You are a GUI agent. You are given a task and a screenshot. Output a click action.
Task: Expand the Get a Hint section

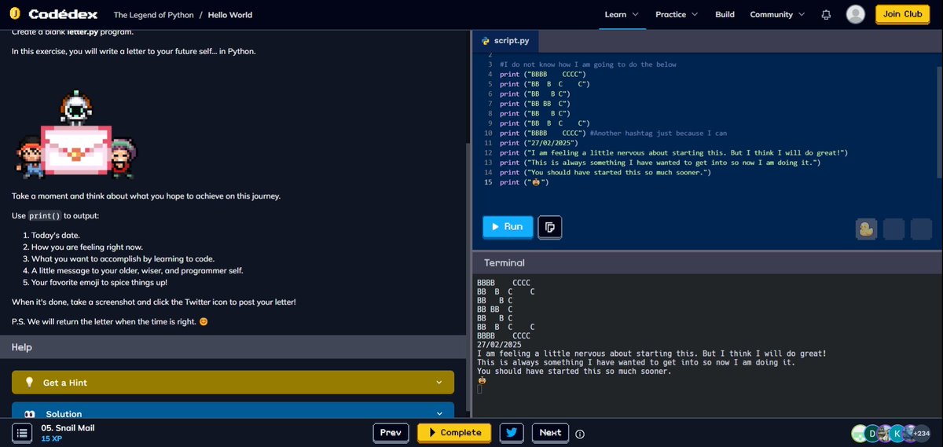[x=233, y=383]
